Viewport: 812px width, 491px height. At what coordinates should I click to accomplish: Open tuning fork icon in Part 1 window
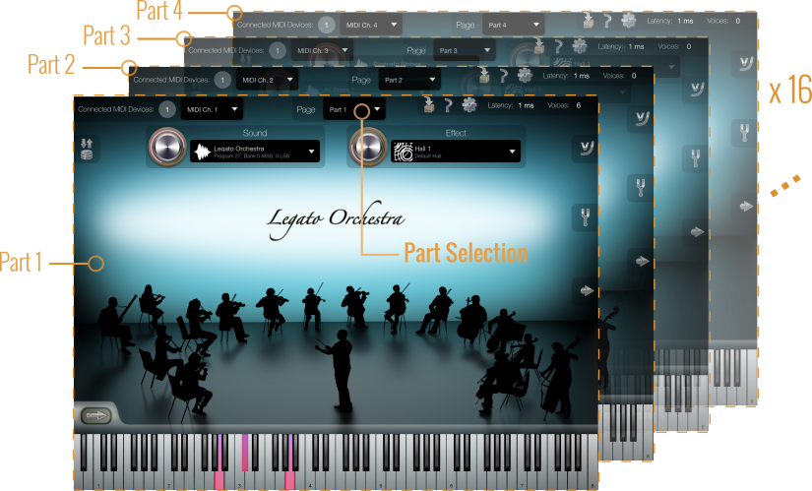(x=586, y=216)
